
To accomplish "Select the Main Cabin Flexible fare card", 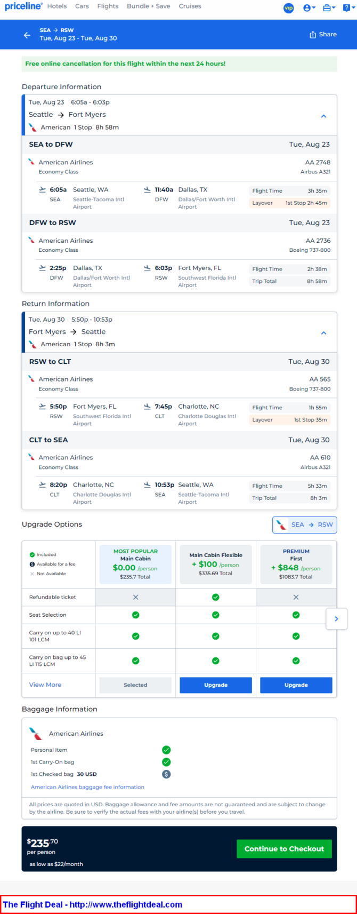I will pos(216,565).
